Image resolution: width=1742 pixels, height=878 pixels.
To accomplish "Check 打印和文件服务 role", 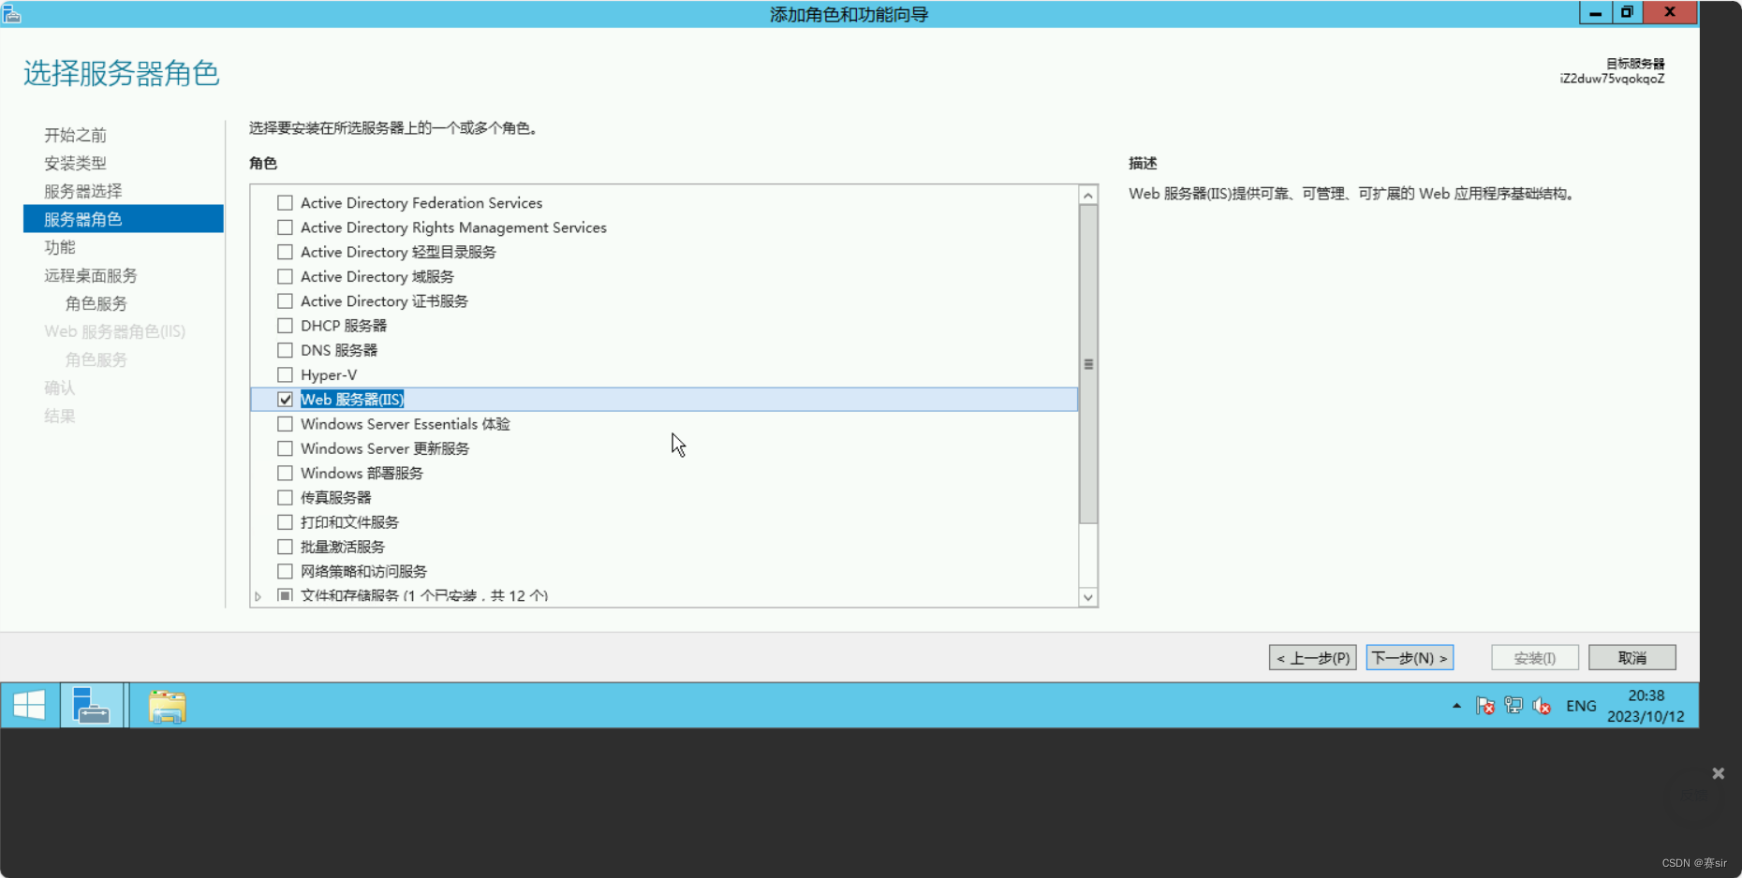I will pos(286,522).
